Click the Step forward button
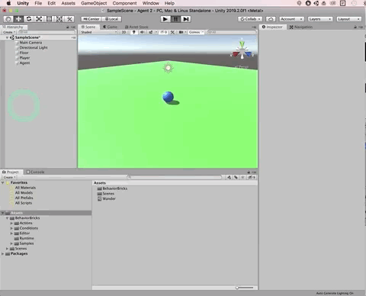 [x=186, y=19]
